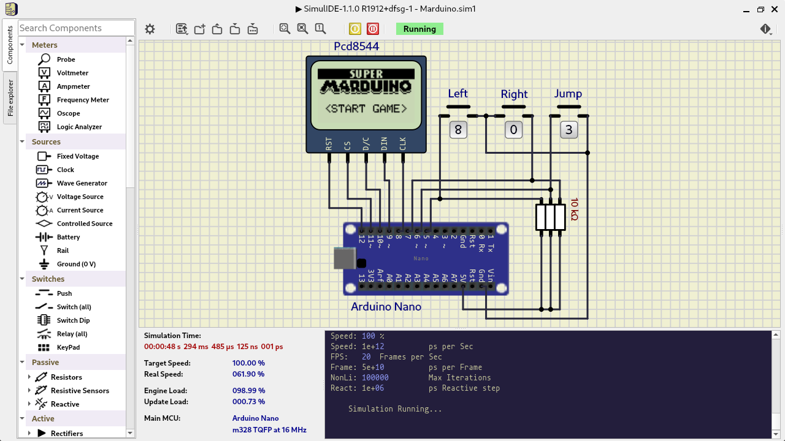Click the Running status label
785x441 pixels.
tap(419, 29)
